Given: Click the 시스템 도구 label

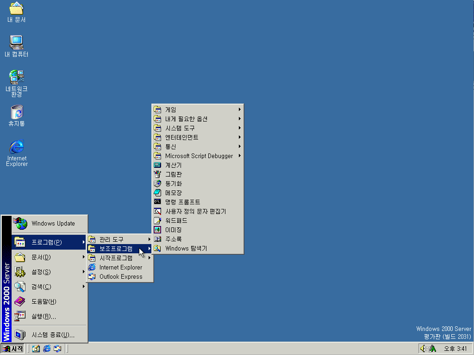Looking at the screenshot, I should click(180, 129).
